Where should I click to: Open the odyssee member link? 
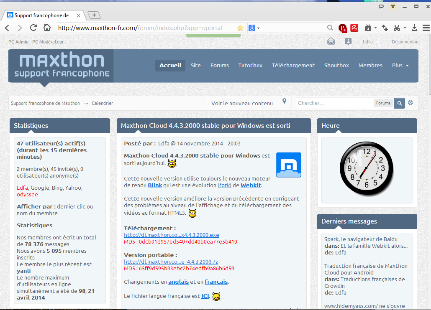click(27, 195)
